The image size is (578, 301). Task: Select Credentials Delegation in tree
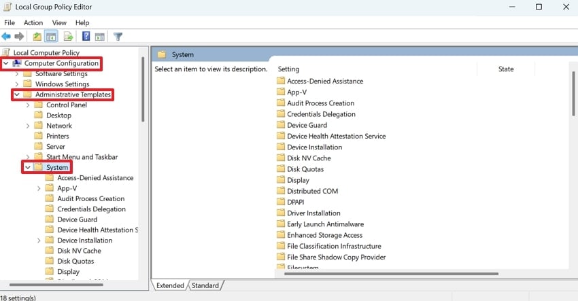click(91, 209)
